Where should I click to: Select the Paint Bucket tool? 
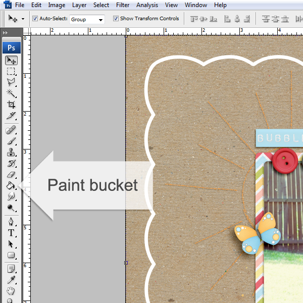[11, 185]
